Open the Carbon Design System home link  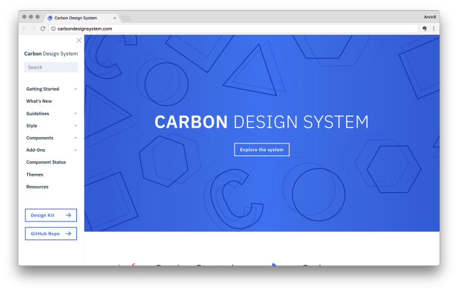tap(51, 53)
